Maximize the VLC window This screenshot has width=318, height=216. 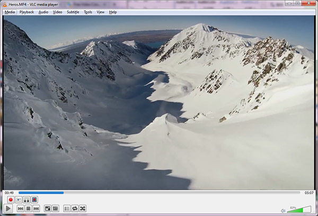click(297, 3)
